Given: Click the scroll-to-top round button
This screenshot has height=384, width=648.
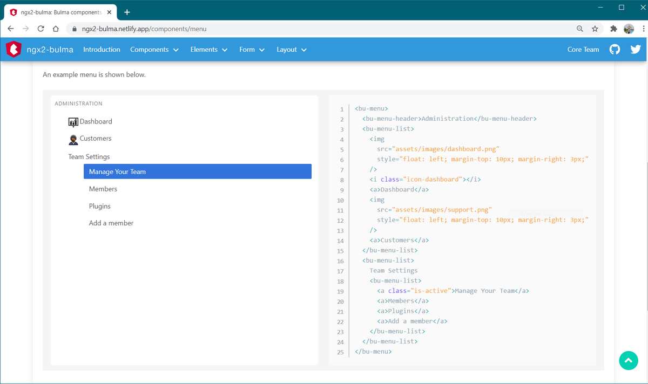Looking at the screenshot, I should click(x=628, y=360).
